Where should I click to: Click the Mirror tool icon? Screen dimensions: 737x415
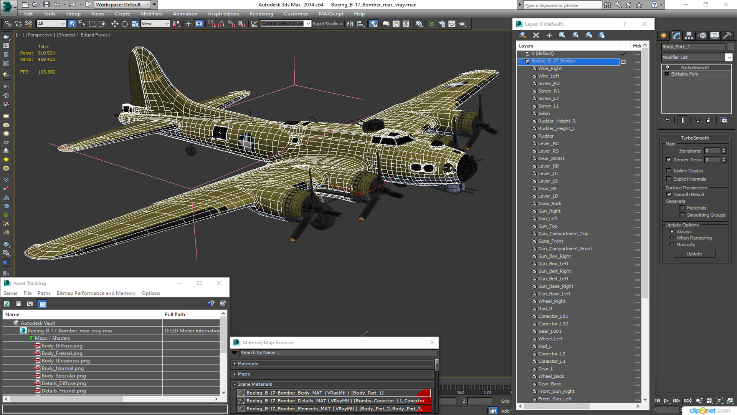[350, 24]
